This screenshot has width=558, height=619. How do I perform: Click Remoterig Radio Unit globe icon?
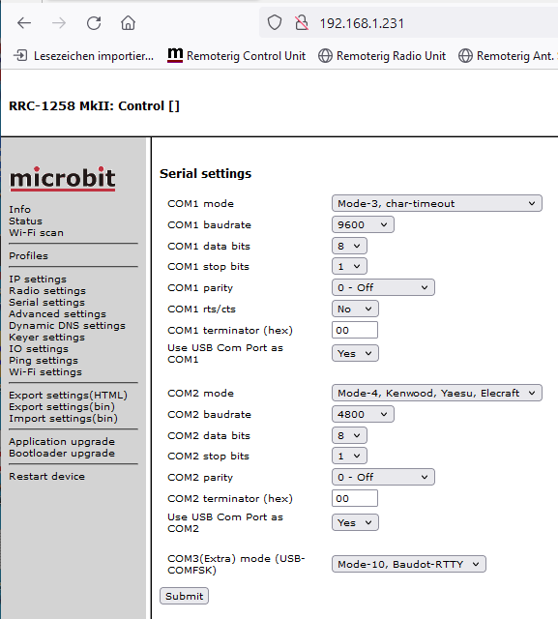325,56
